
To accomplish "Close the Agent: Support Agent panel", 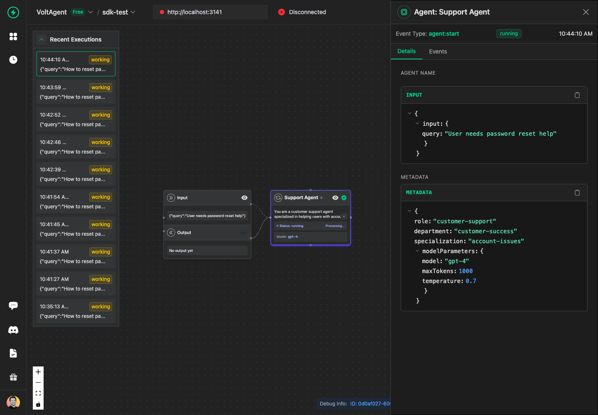I will (586, 12).
